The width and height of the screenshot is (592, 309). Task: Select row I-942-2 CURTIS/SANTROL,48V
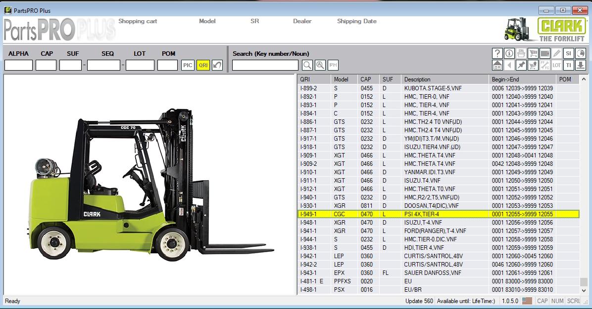439,265
